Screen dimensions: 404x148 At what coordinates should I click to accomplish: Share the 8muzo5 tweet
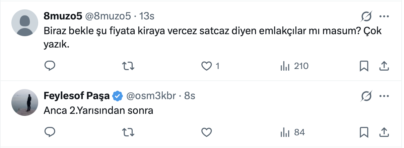(384, 66)
